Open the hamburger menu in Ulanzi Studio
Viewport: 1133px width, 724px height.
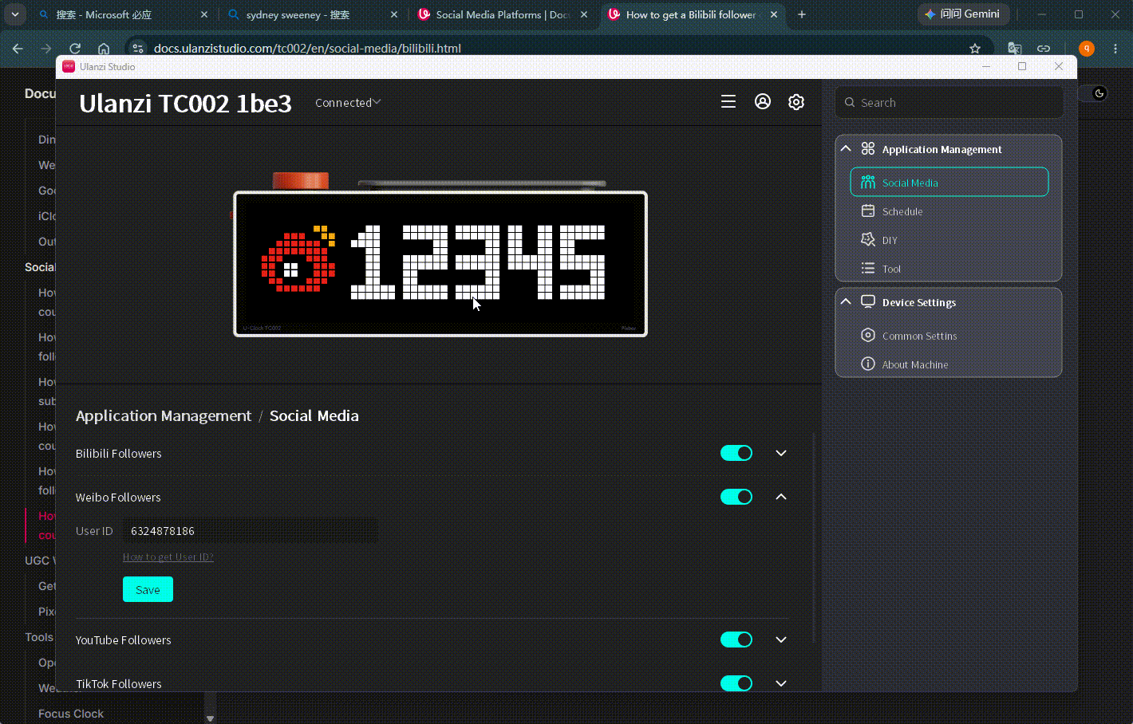coord(728,102)
